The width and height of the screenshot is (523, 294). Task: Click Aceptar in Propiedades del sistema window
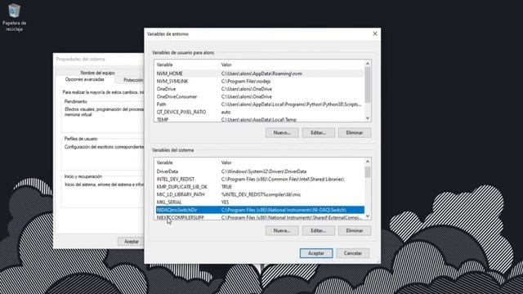131,242
